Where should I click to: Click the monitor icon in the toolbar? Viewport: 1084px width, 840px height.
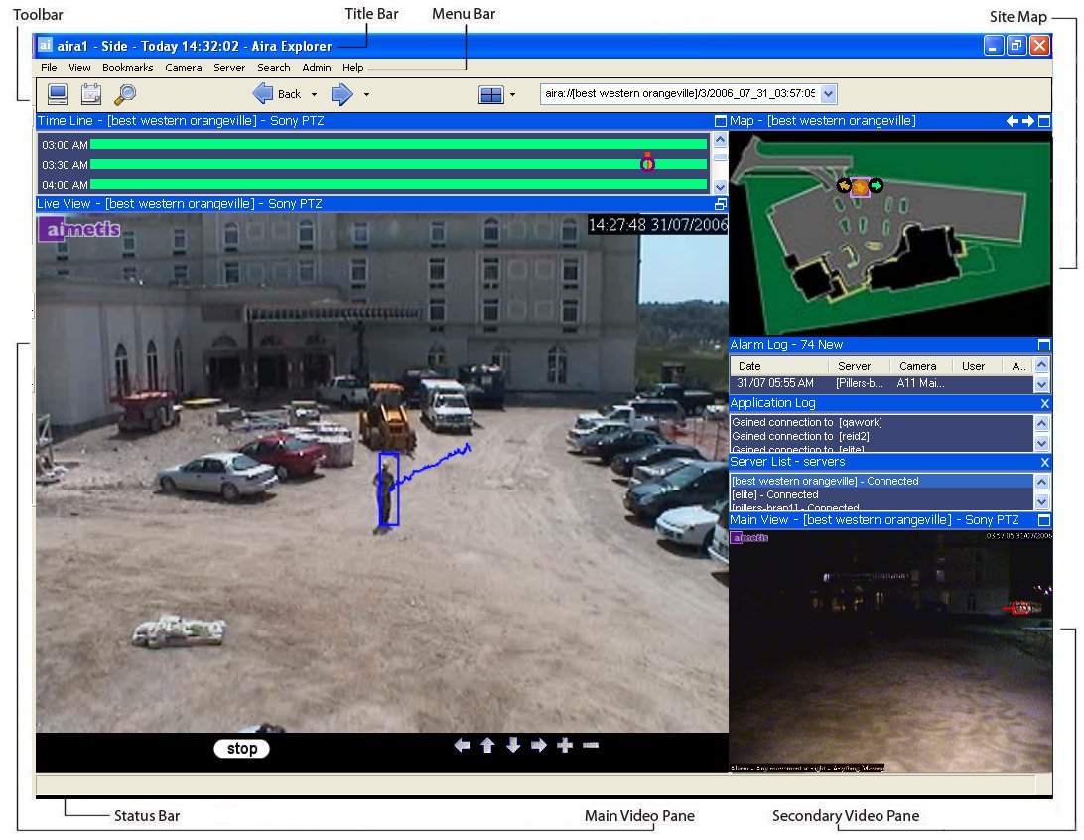click(58, 94)
